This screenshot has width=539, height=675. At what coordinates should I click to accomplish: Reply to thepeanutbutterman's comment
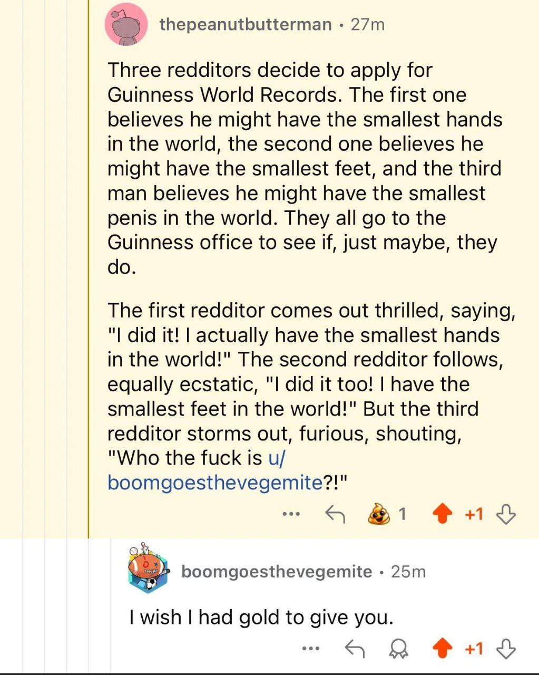click(335, 514)
